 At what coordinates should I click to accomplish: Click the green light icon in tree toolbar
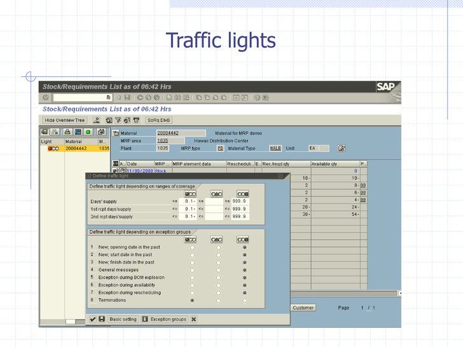click(x=88, y=132)
